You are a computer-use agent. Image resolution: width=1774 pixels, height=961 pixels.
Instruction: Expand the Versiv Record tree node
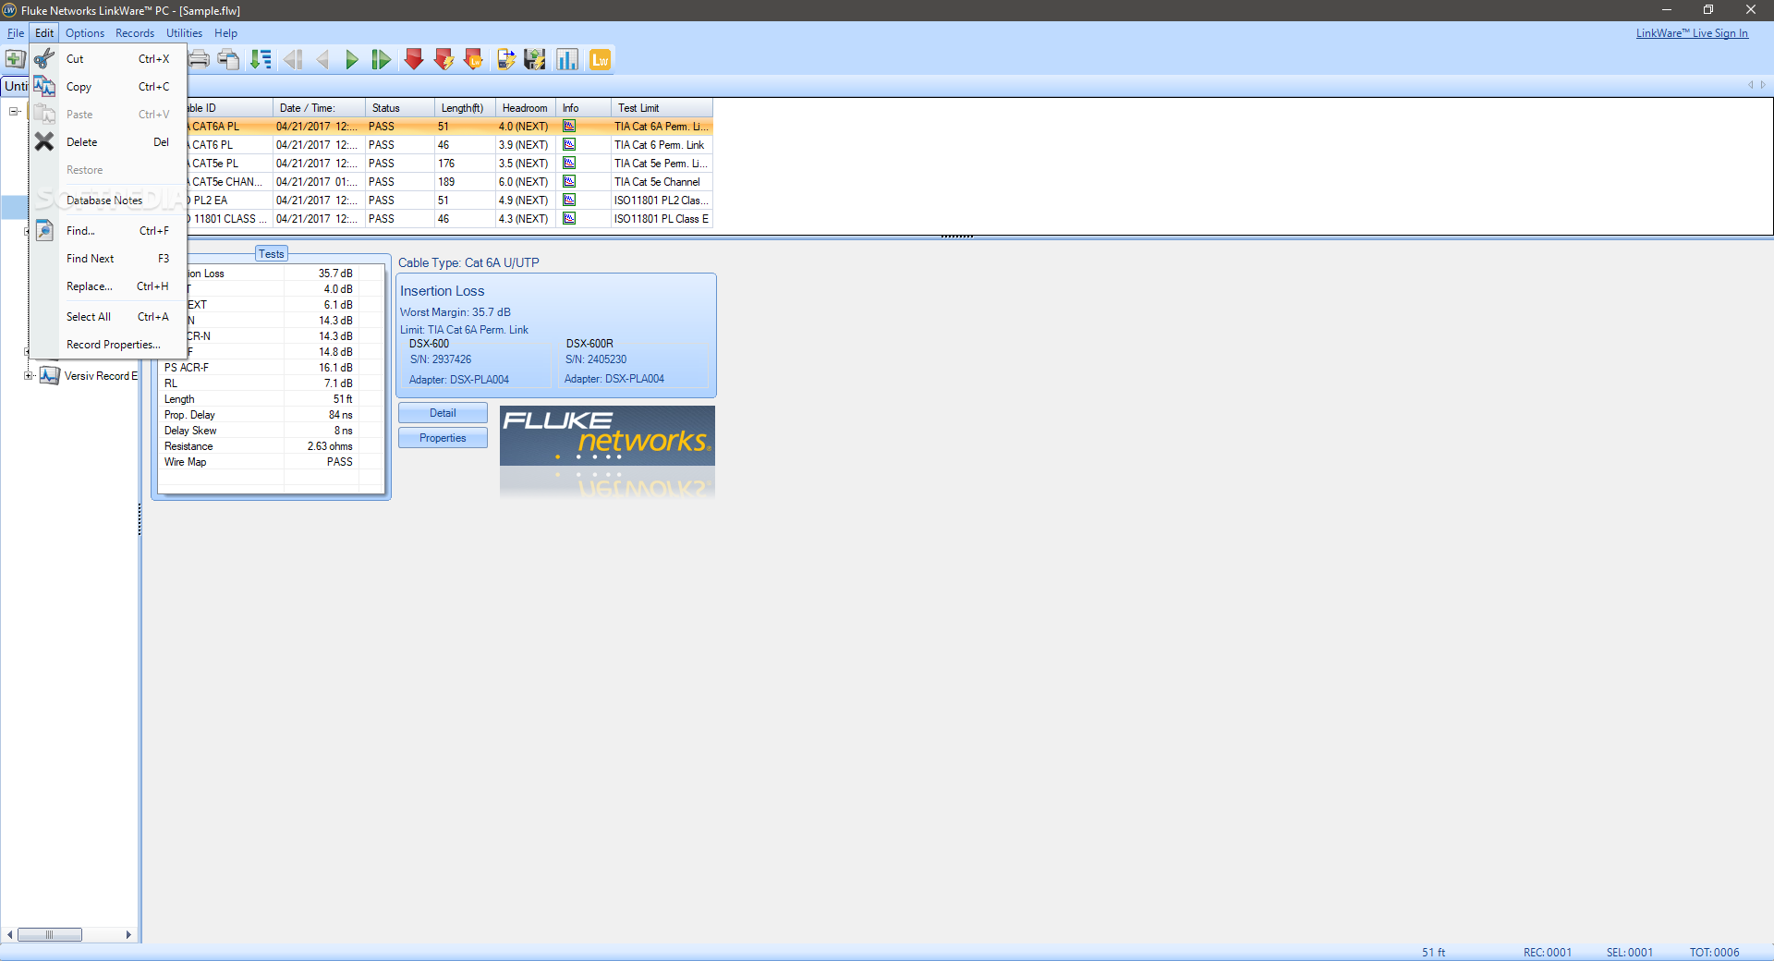(29, 376)
